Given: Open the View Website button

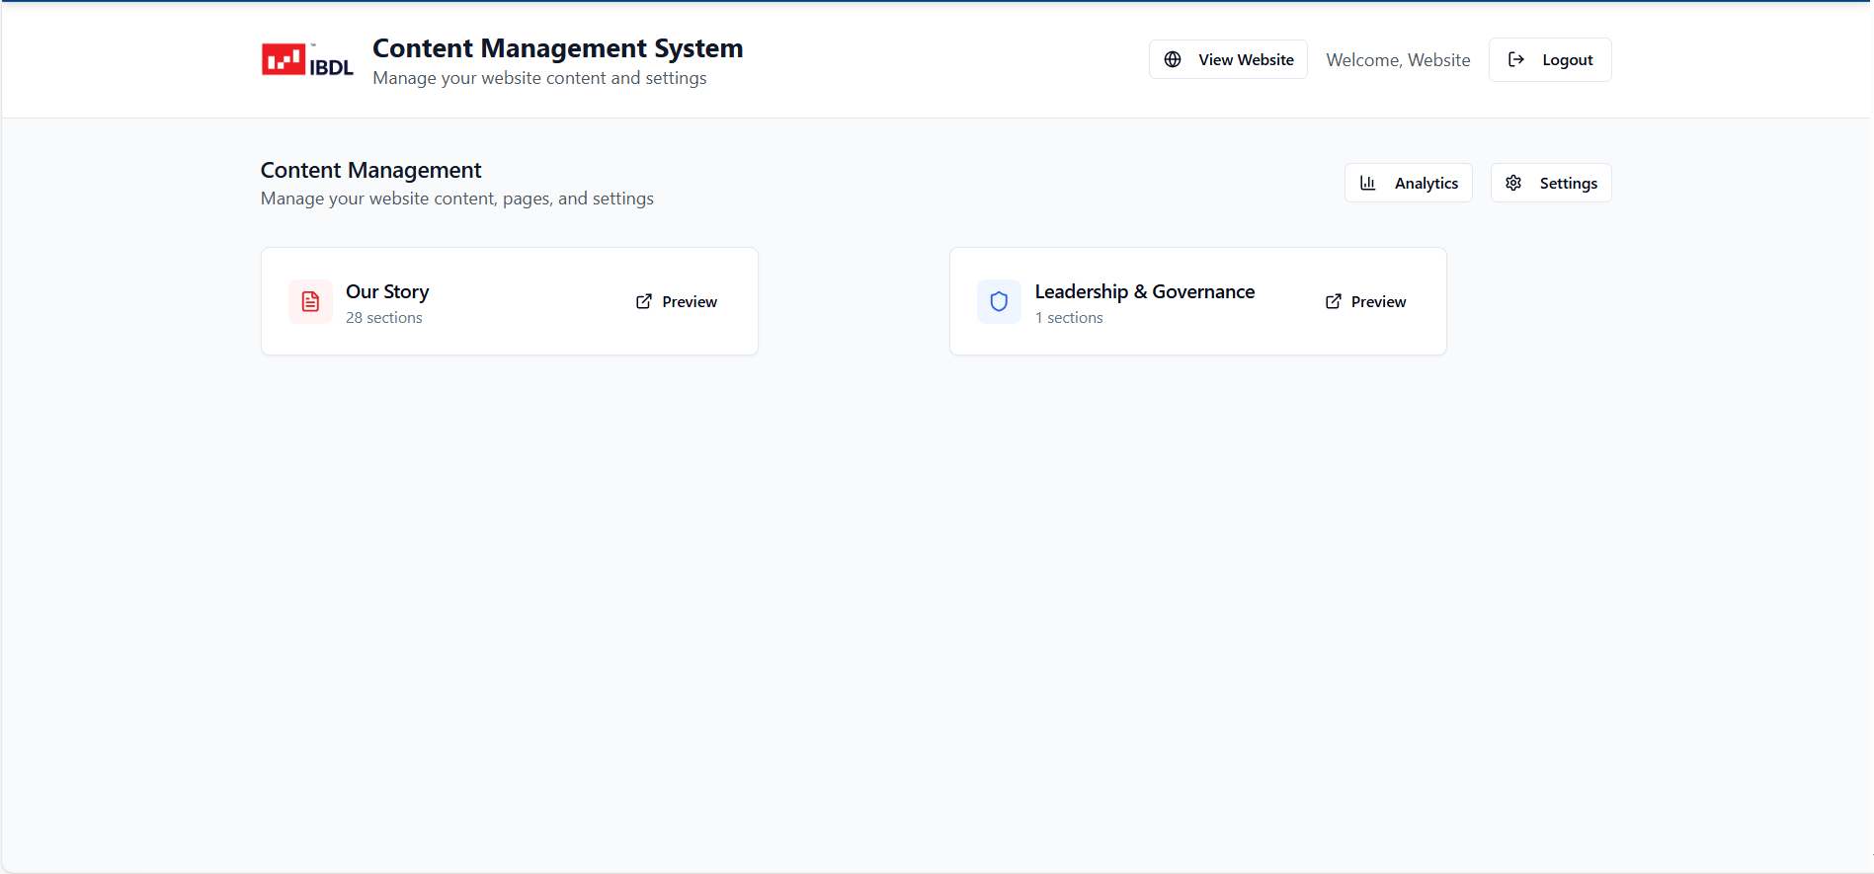Looking at the screenshot, I should click(1228, 59).
